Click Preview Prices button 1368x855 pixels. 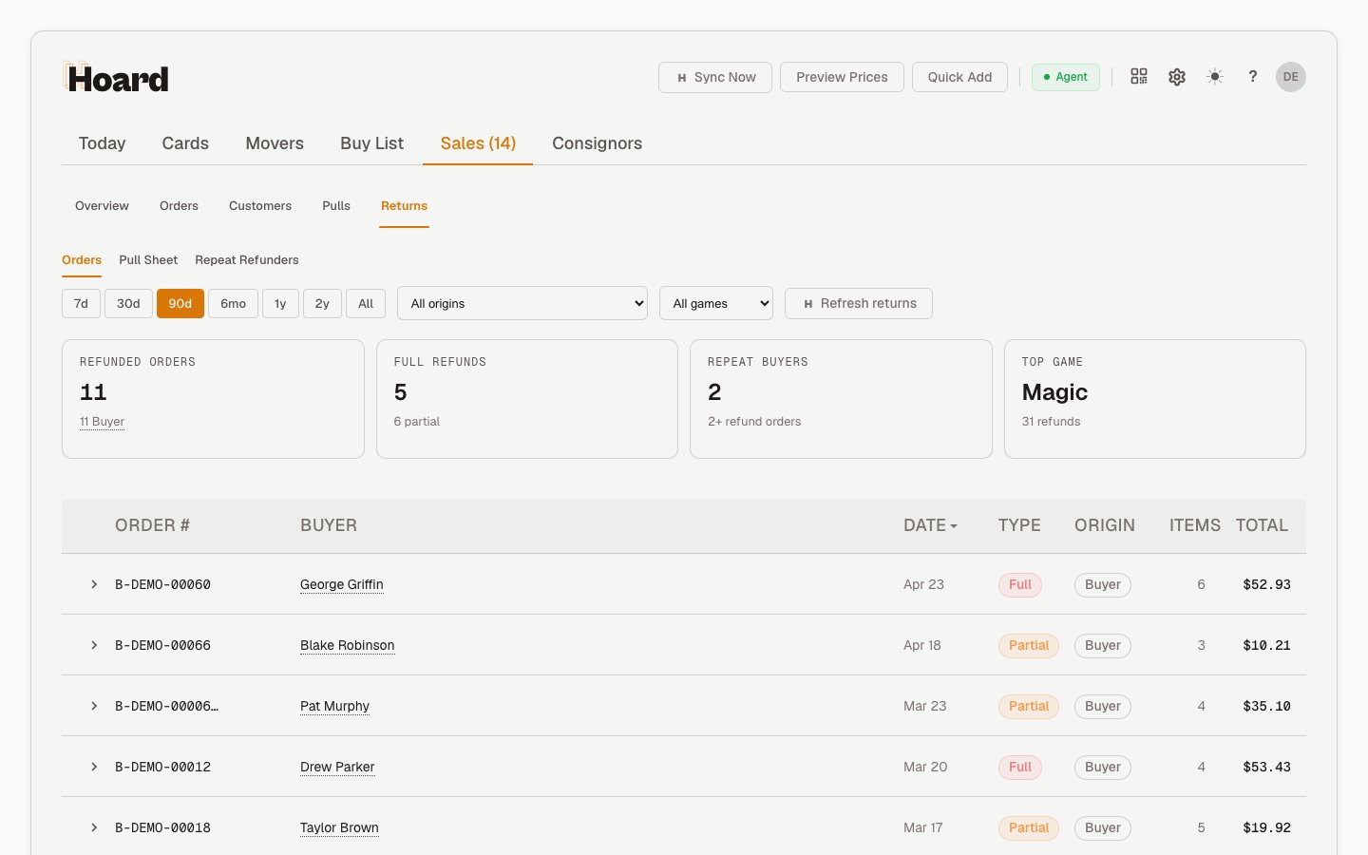(x=842, y=77)
